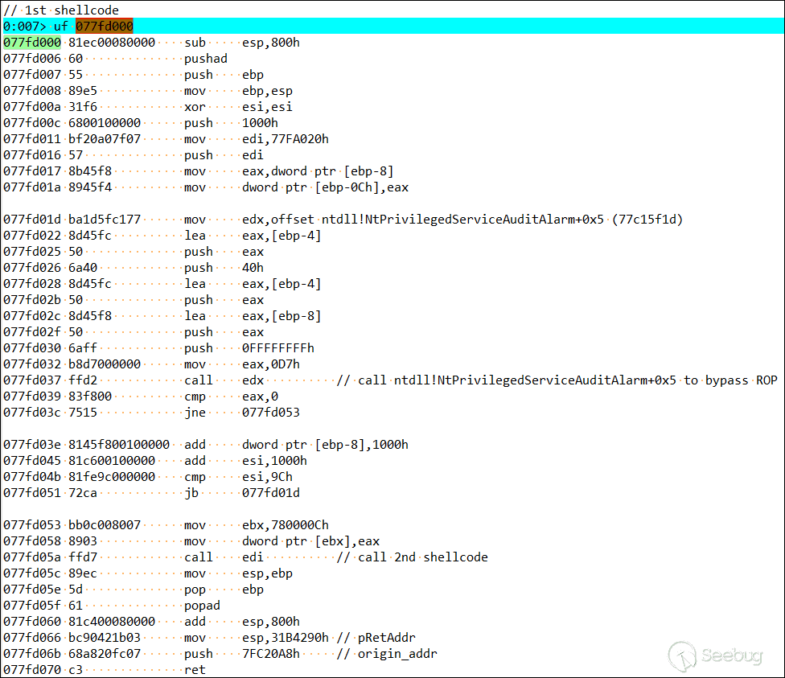Click jb target 077fd01d
The height and width of the screenshot is (678, 785).
[x=271, y=493]
